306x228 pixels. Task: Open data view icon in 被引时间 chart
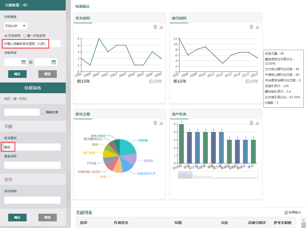[251, 27]
